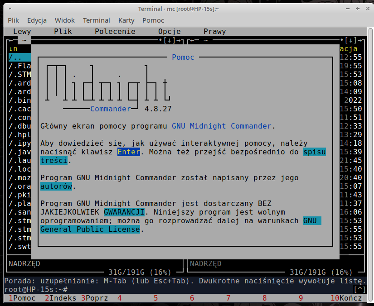Follow the 'autorów' authors link
This screenshot has width=374, height=306.
[x=56, y=186]
